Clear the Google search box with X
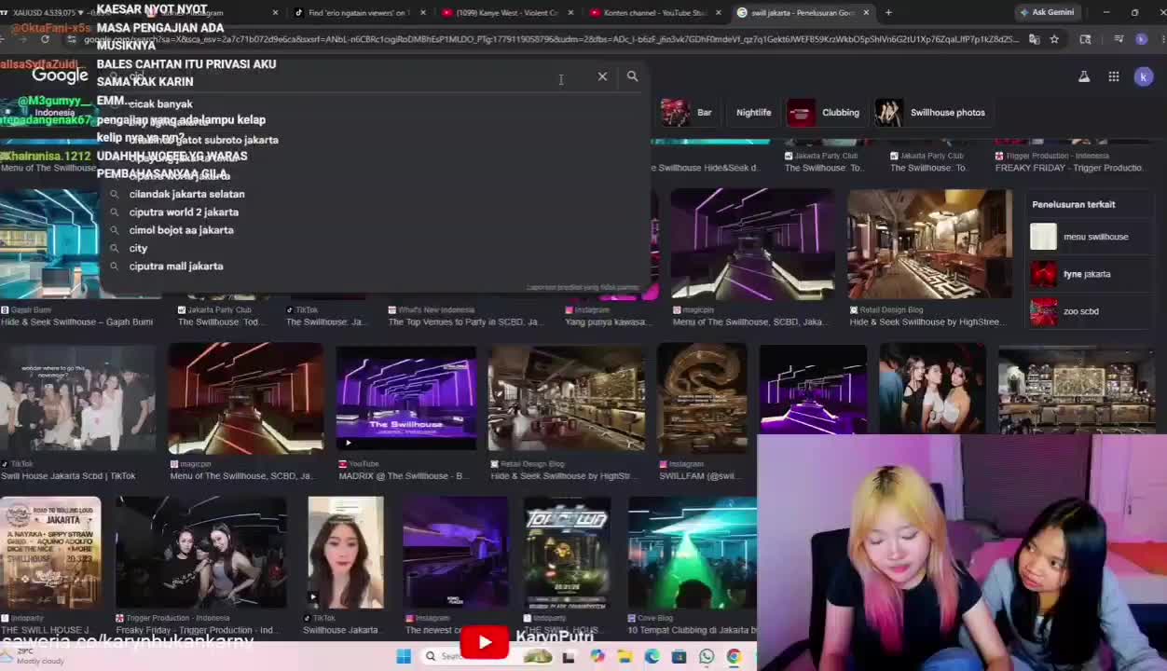 click(x=602, y=76)
